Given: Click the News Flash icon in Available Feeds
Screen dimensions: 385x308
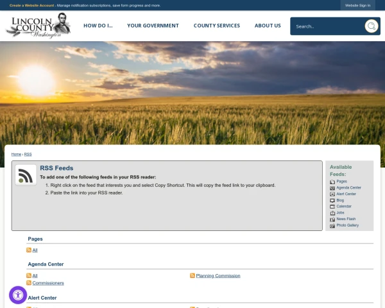Looking at the screenshot, I should coord(332,219).
